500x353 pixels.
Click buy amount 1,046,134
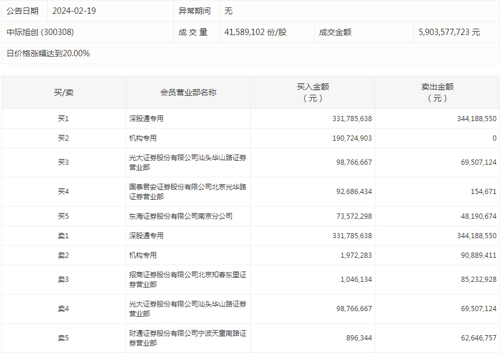pos(356,280)
